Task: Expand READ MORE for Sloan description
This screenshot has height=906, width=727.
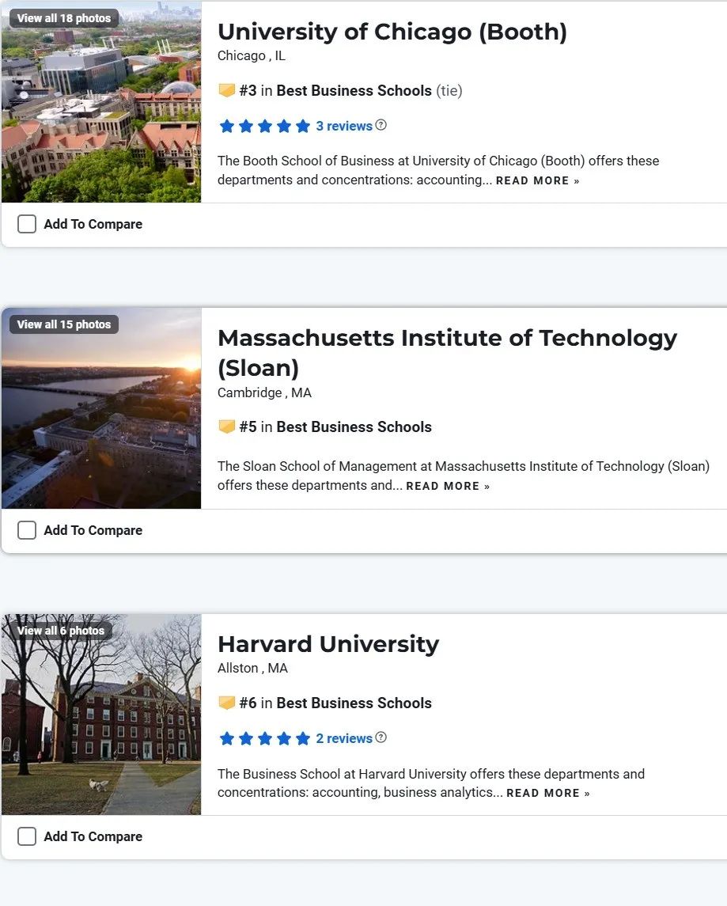Action: [448, 486]
